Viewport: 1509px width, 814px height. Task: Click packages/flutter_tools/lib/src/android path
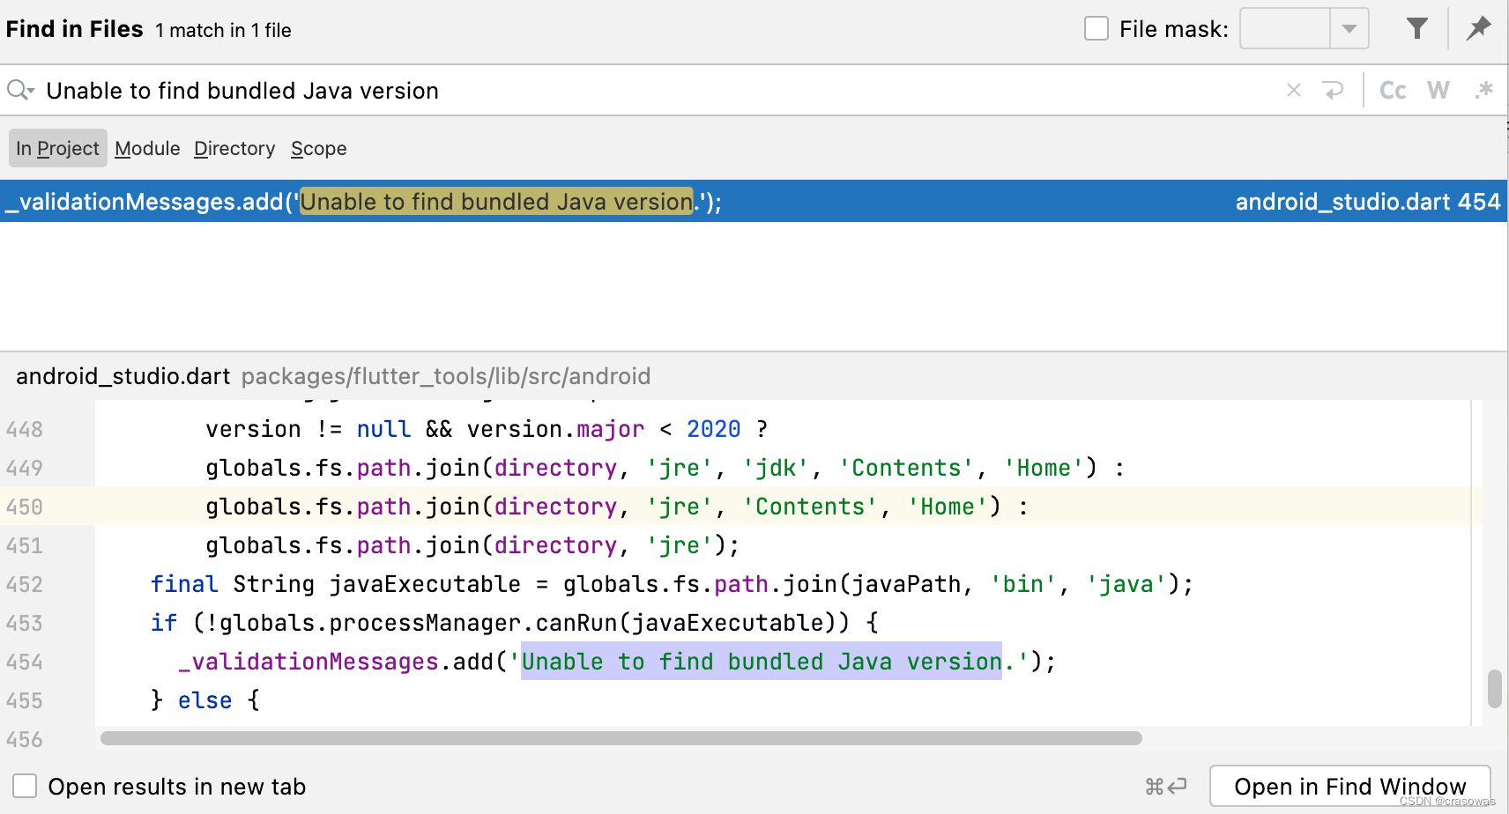coord(446,376)
